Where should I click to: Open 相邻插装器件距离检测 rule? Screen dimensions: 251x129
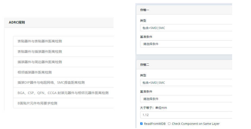pyautogui.click(x=34, y=72)
